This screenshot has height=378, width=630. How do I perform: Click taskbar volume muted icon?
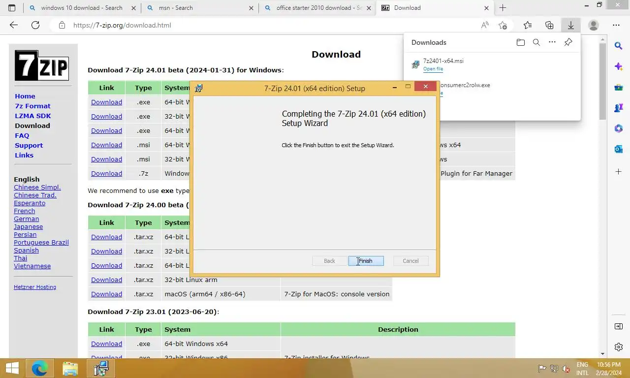point(566,368)
